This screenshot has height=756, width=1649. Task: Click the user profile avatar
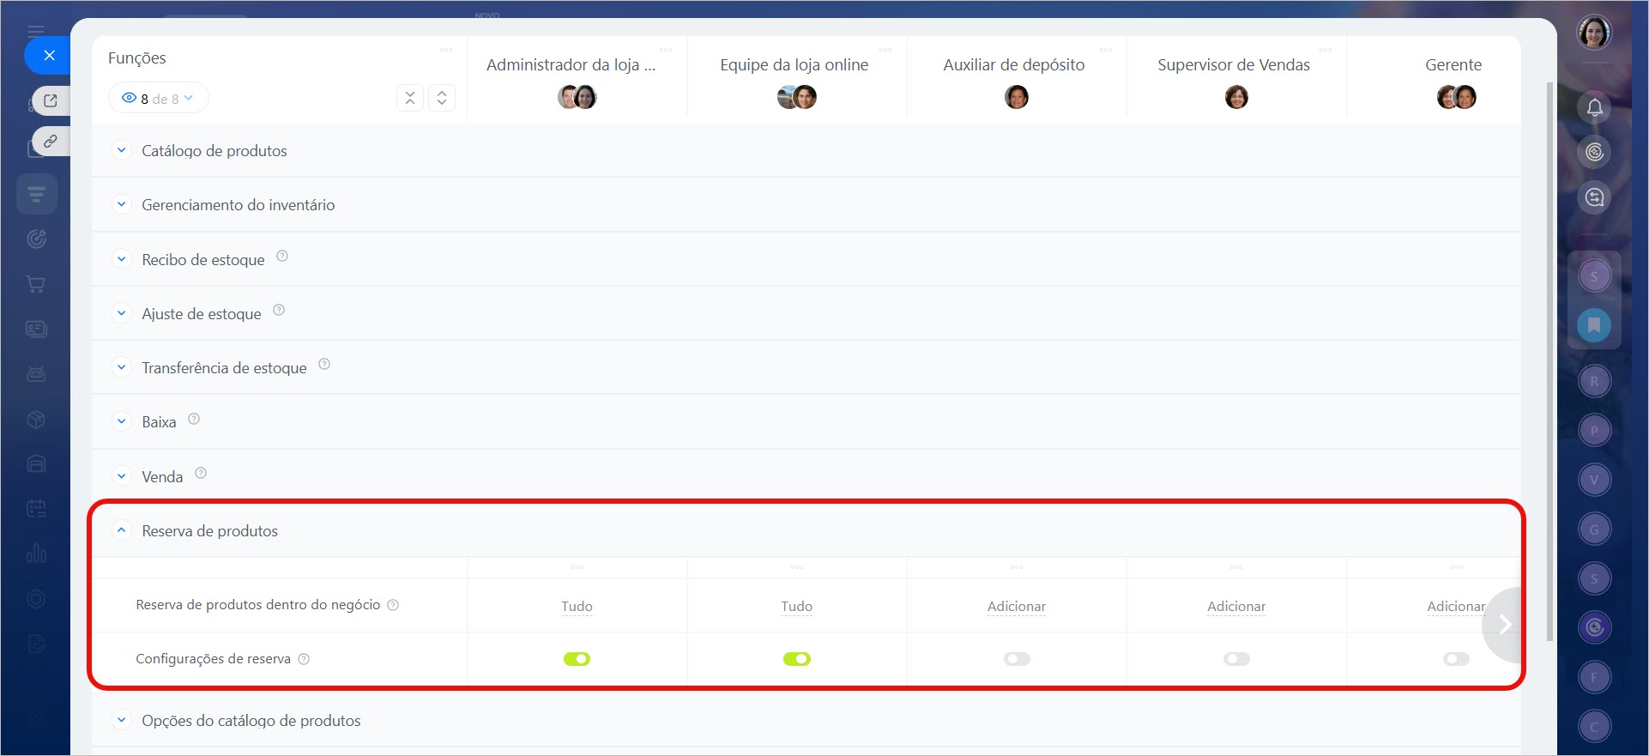(1594, 33)
